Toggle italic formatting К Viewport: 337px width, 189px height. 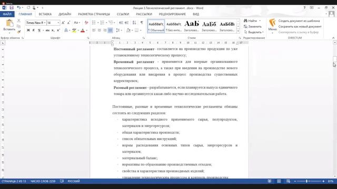pos(34,30)
